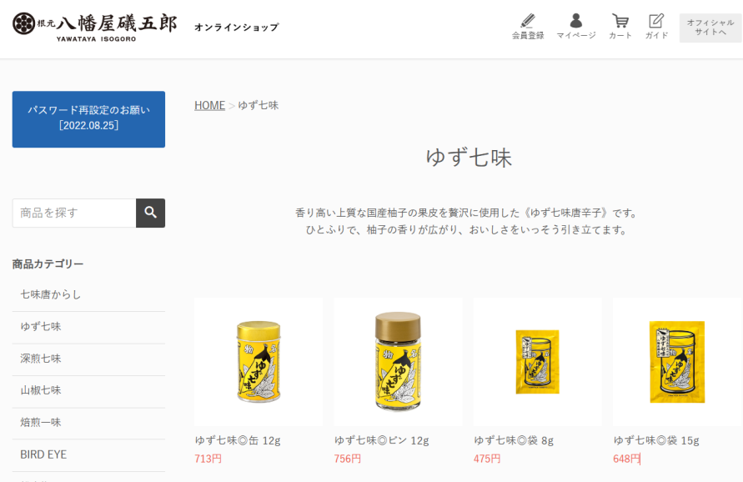Click the ゆず七味◎袋 15g product name

click(x=656, y=440)
